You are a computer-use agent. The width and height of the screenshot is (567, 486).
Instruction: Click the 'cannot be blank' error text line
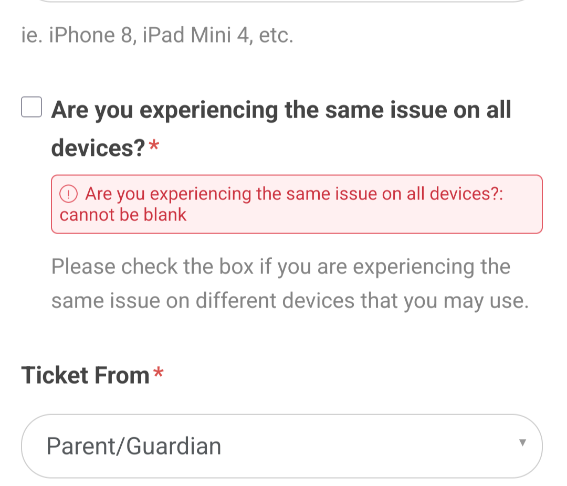123,215
